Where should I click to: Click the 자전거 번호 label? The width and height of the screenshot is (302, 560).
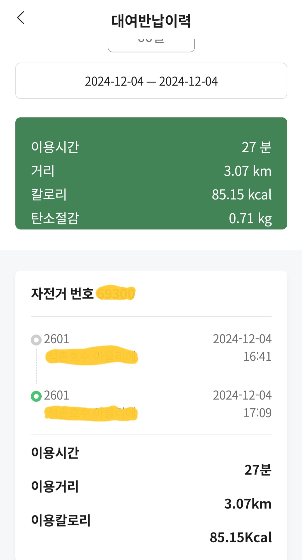pos(62,294)
